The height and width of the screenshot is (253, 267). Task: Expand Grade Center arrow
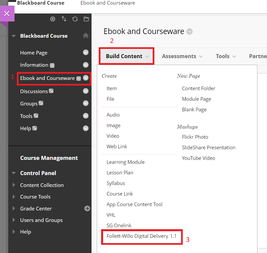click(14, 208)
